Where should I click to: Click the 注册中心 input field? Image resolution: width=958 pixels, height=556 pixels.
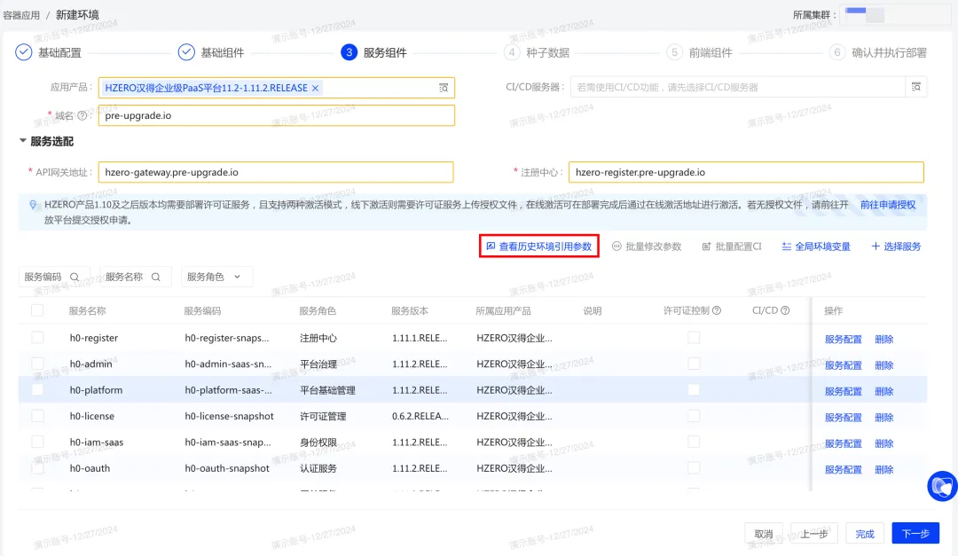[746, 172]
